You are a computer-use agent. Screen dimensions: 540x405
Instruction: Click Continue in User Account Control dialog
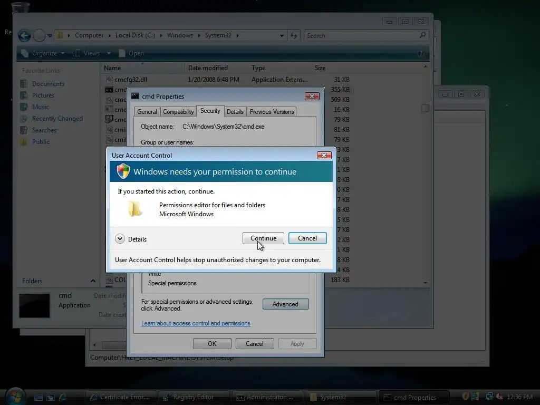(263, 238)
